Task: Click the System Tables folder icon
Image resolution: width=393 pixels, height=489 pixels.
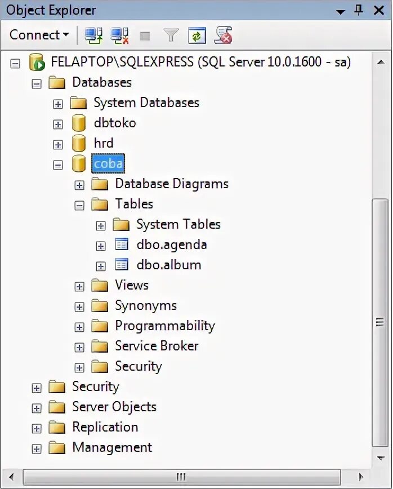Action: pos(121,225)
